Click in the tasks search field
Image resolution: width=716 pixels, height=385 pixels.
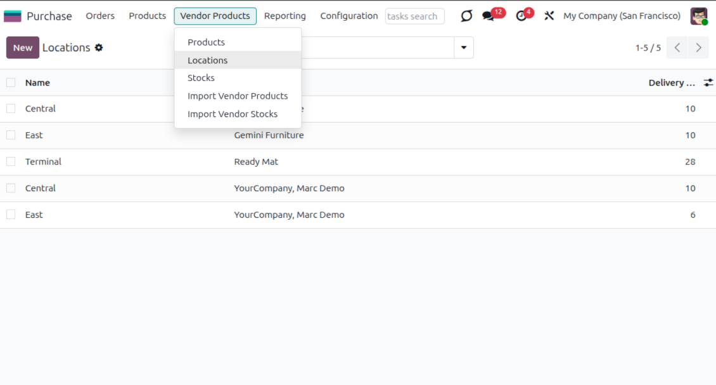click(414, 16)
